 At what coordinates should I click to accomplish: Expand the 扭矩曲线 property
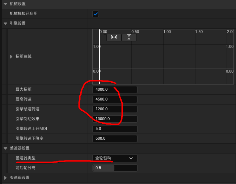[x=11, y=57]
